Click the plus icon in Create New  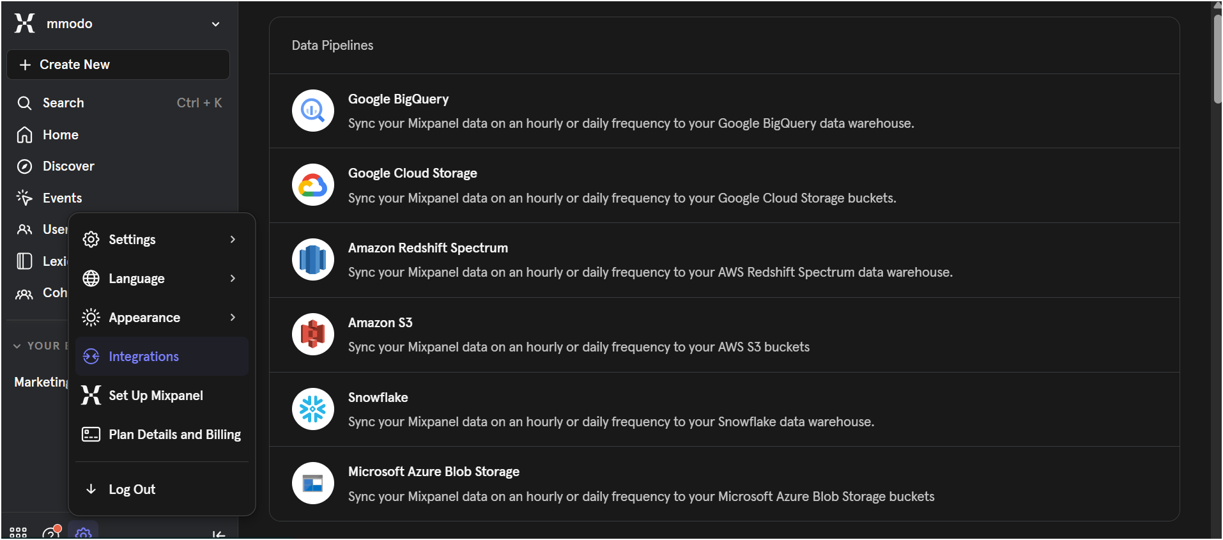25,65
